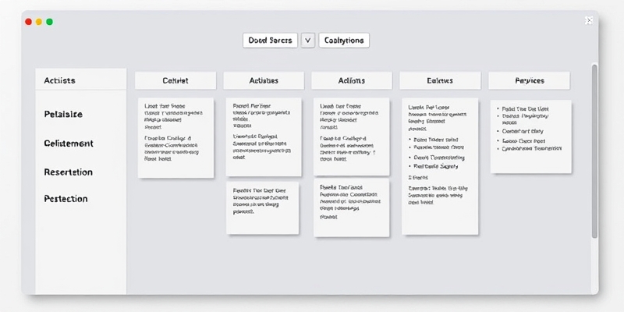This screenshot has height=312, width=624.
Task: Open the second lower card under Actiates
Action: [263, 207]
